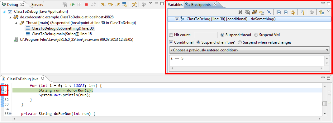This screenshot has width=333, height=123.
Task: Terminate the debug session with red square
Action: coord(86,4)
